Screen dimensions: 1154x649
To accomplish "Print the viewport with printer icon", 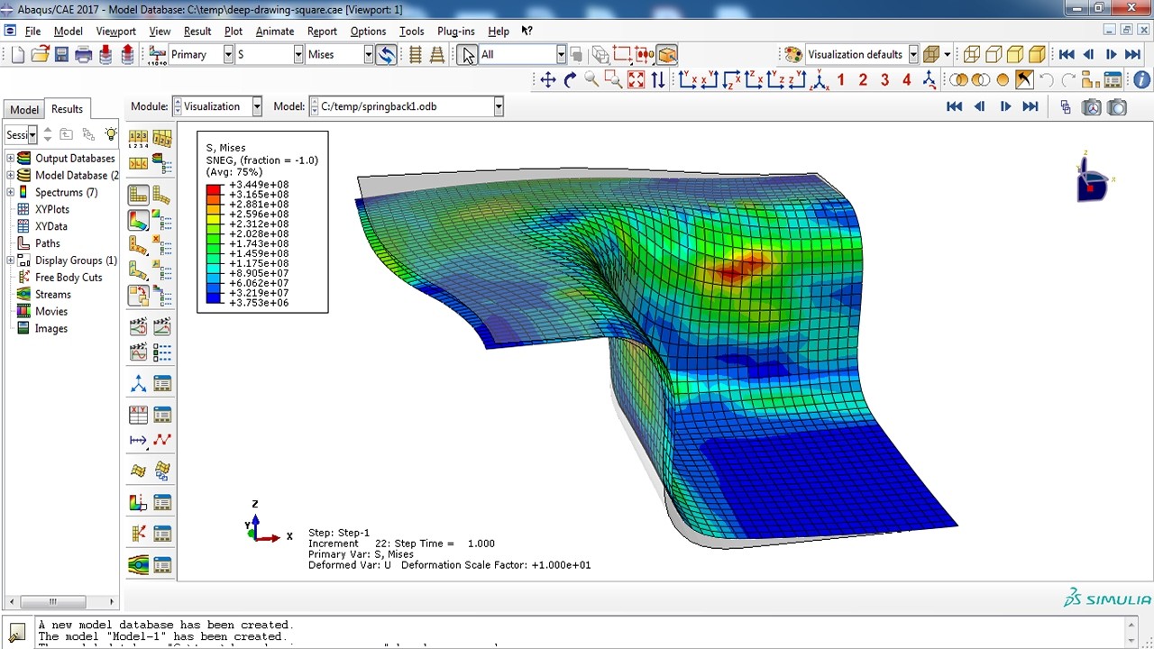I will [x=84, y=55].
